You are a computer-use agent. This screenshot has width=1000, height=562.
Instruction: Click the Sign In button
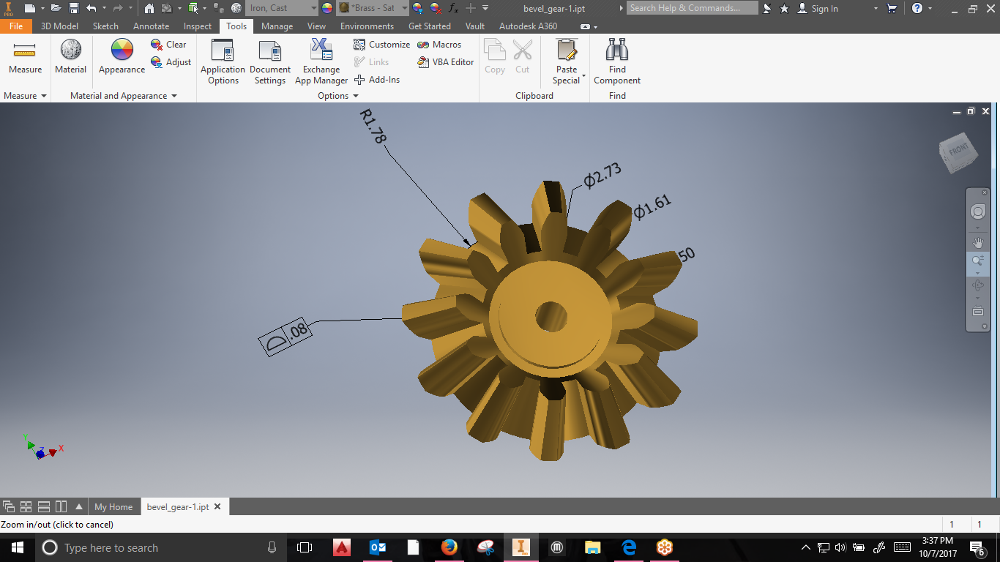[x=818, y=8]
